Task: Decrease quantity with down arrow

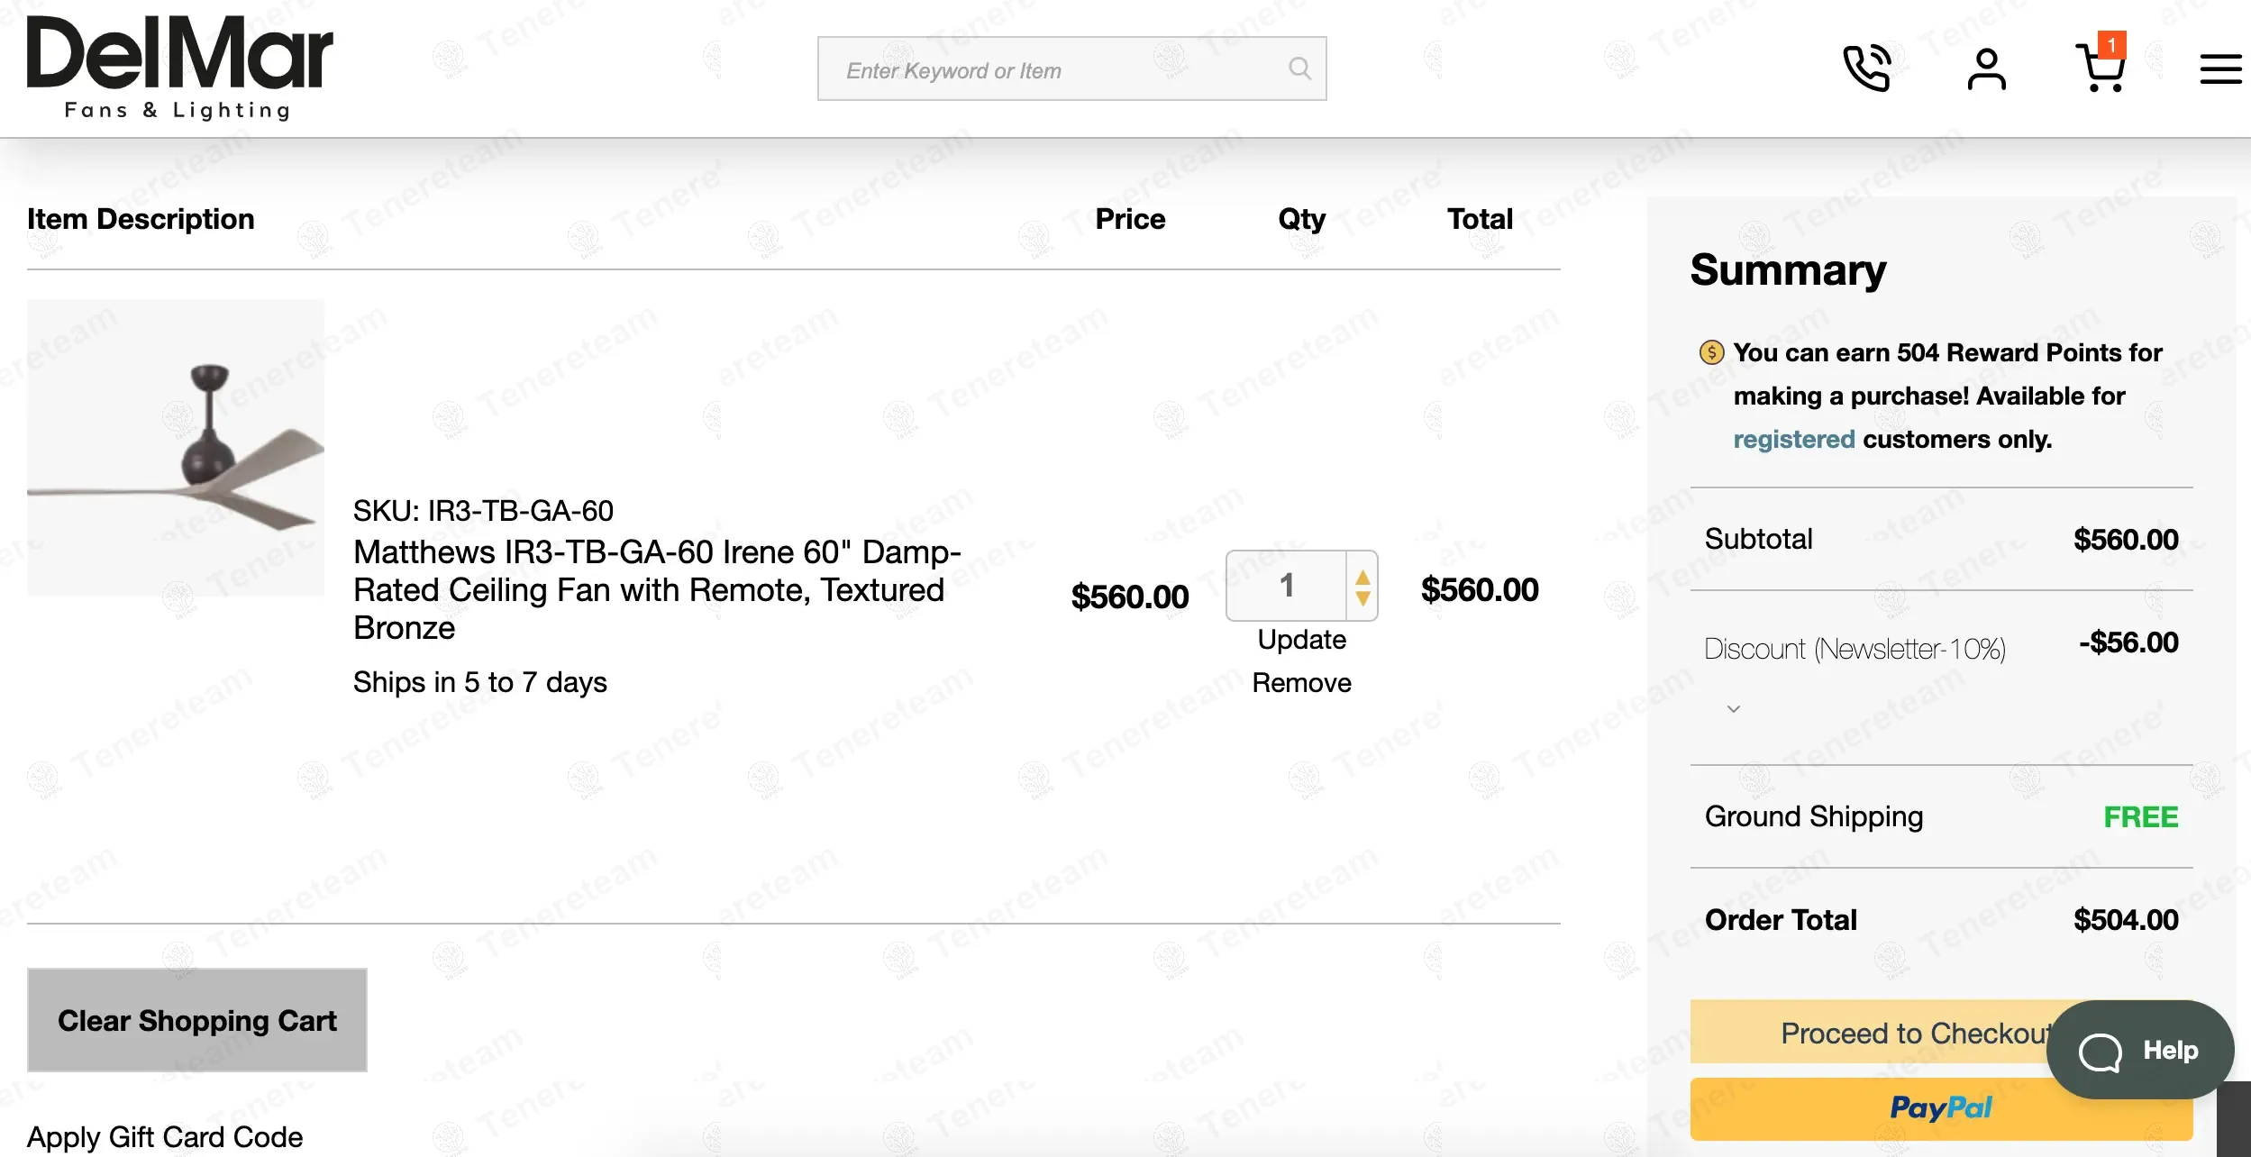Action: [1362, 598]
